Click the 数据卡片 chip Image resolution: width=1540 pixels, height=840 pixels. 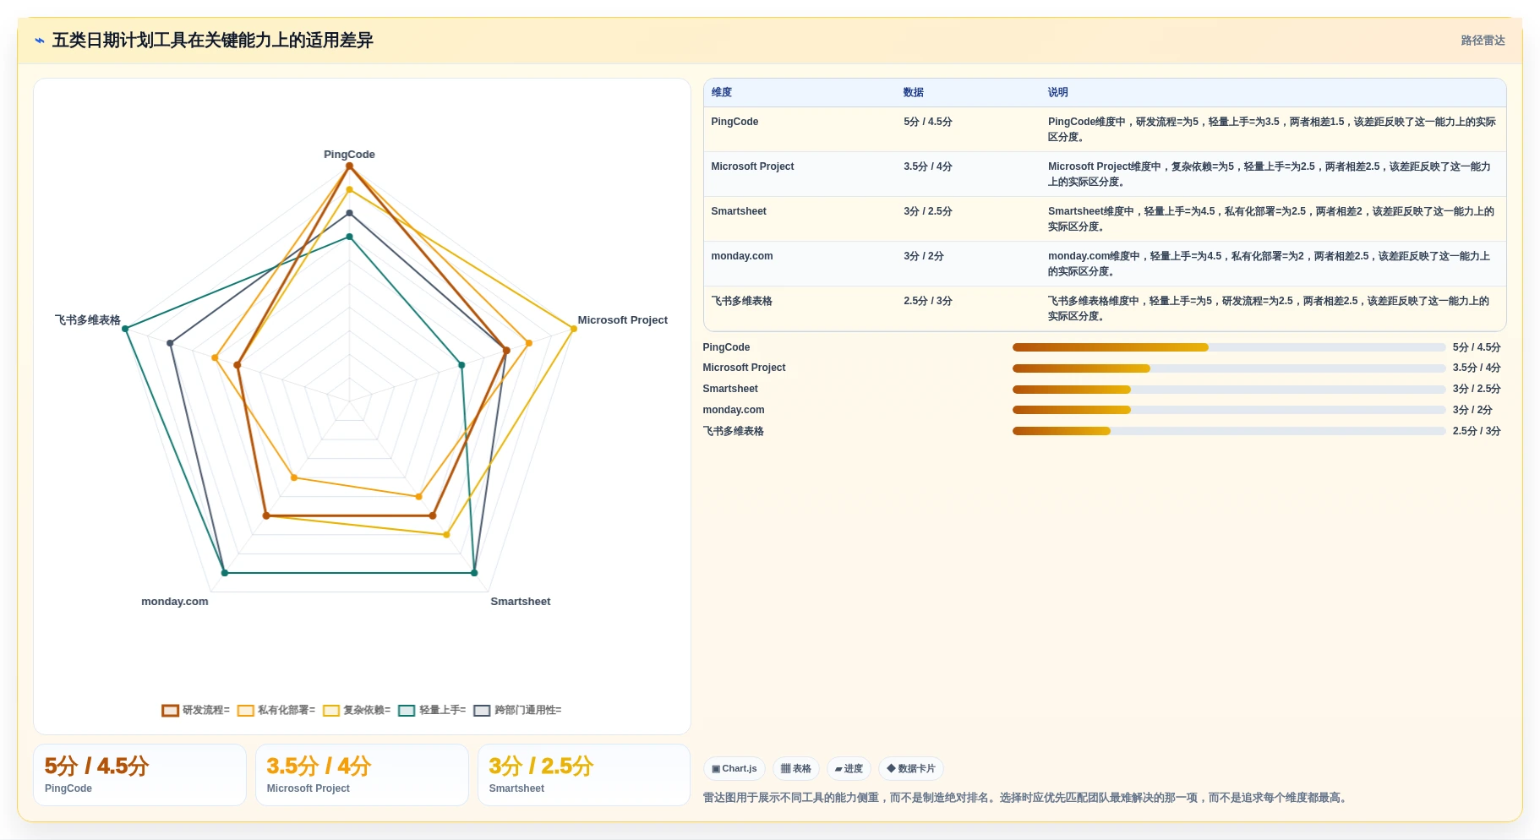pos(911,769)
